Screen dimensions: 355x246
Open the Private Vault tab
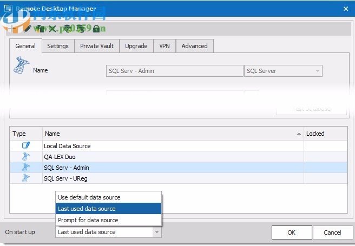97,46
